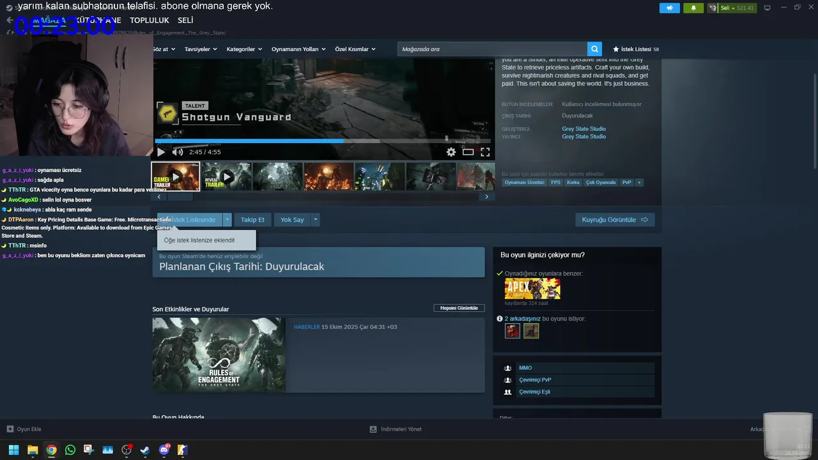The height and width of the screenshot is (460, 818).
Task: Open the fiery explosion screenshot thumbnail
Action: pyautogui.click(x=328, y=176)
